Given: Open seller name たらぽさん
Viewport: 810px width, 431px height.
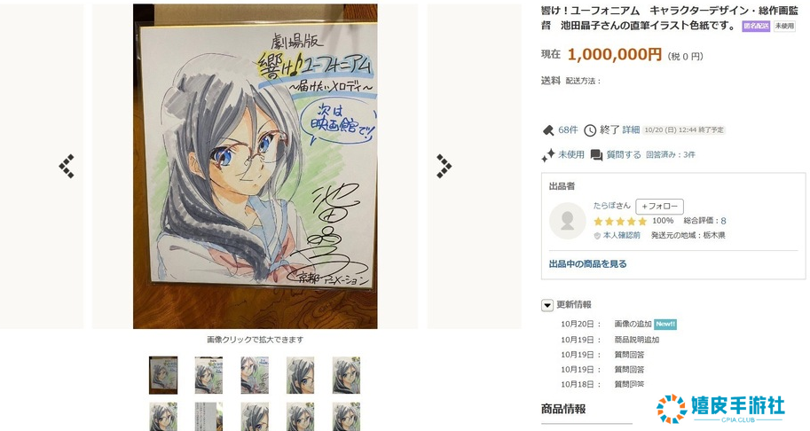Looking at the screenshot, I should point(611,206).
